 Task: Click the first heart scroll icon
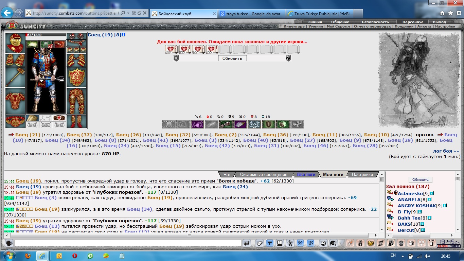[x=171, y=50]
